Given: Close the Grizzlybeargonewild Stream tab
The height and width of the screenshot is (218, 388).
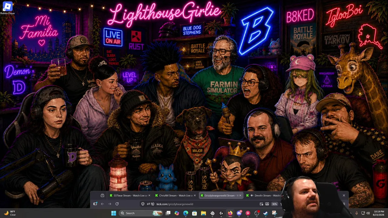Looking at the screenshot, I should [240, 196].
